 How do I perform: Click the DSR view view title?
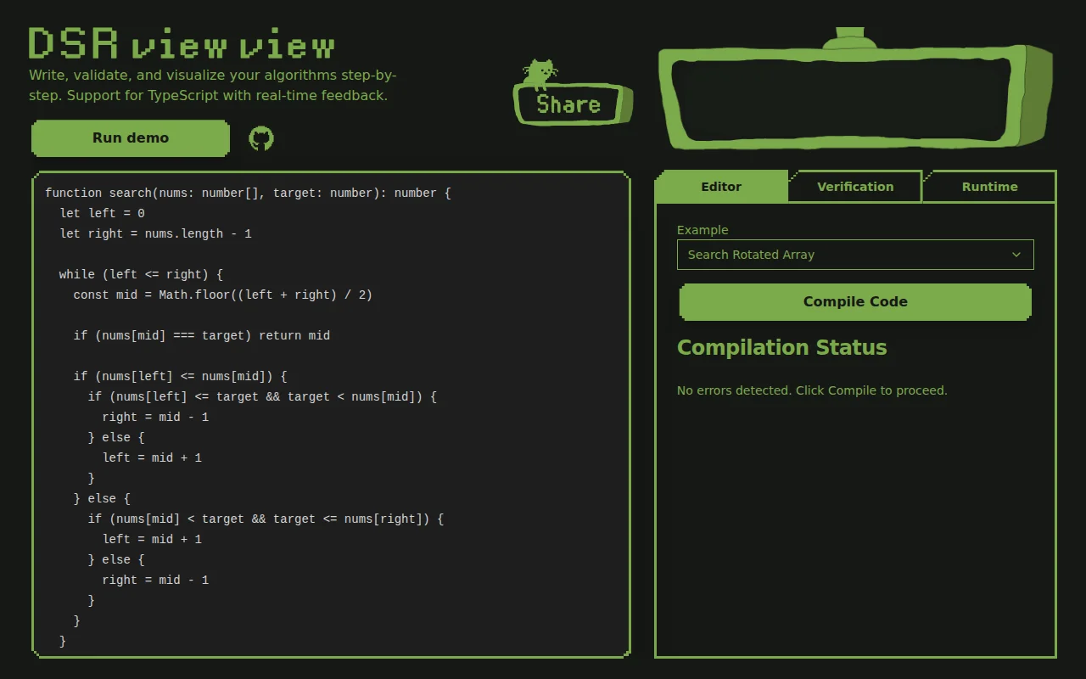tap(182, 43)
